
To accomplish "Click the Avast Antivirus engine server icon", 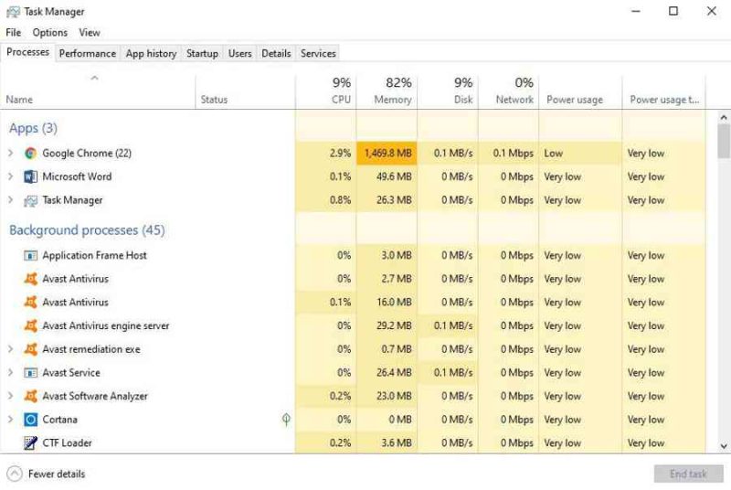I will coord(31,325).
